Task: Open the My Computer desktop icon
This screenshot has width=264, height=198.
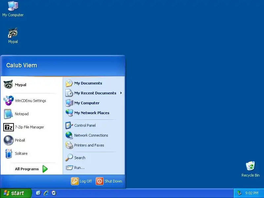Action: pyautogui.click(x=13, y=9)
